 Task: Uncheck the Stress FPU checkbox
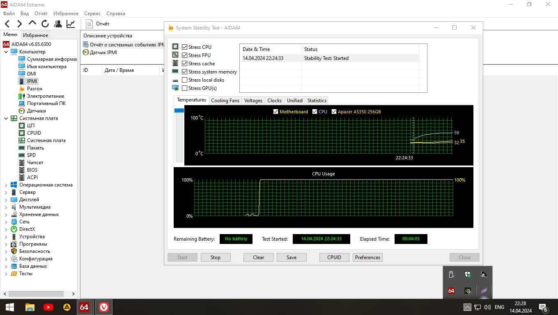click(x=185, y=55)
